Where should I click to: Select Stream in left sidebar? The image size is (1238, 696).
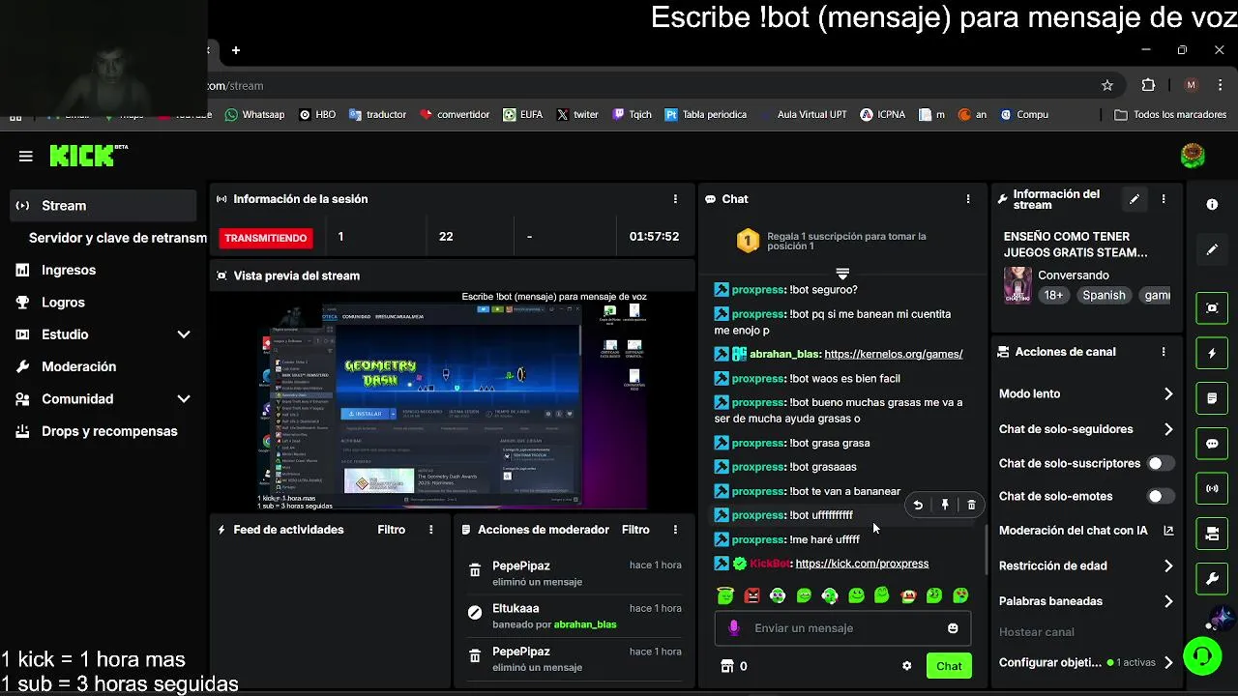(x=104, y=206)
